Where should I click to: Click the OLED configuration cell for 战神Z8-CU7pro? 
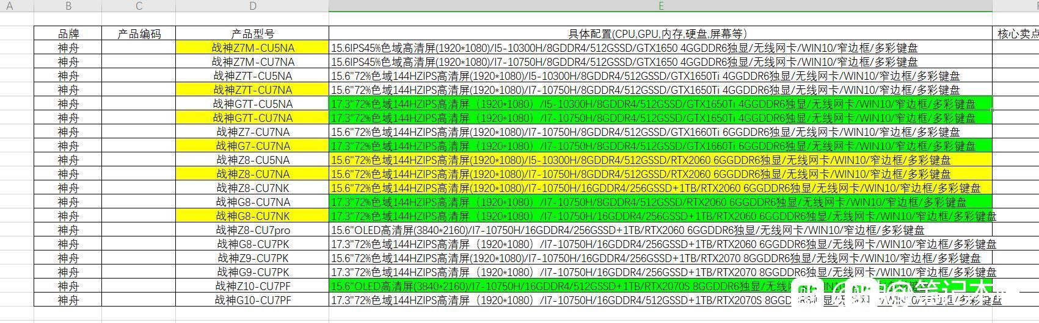(661, 230)
